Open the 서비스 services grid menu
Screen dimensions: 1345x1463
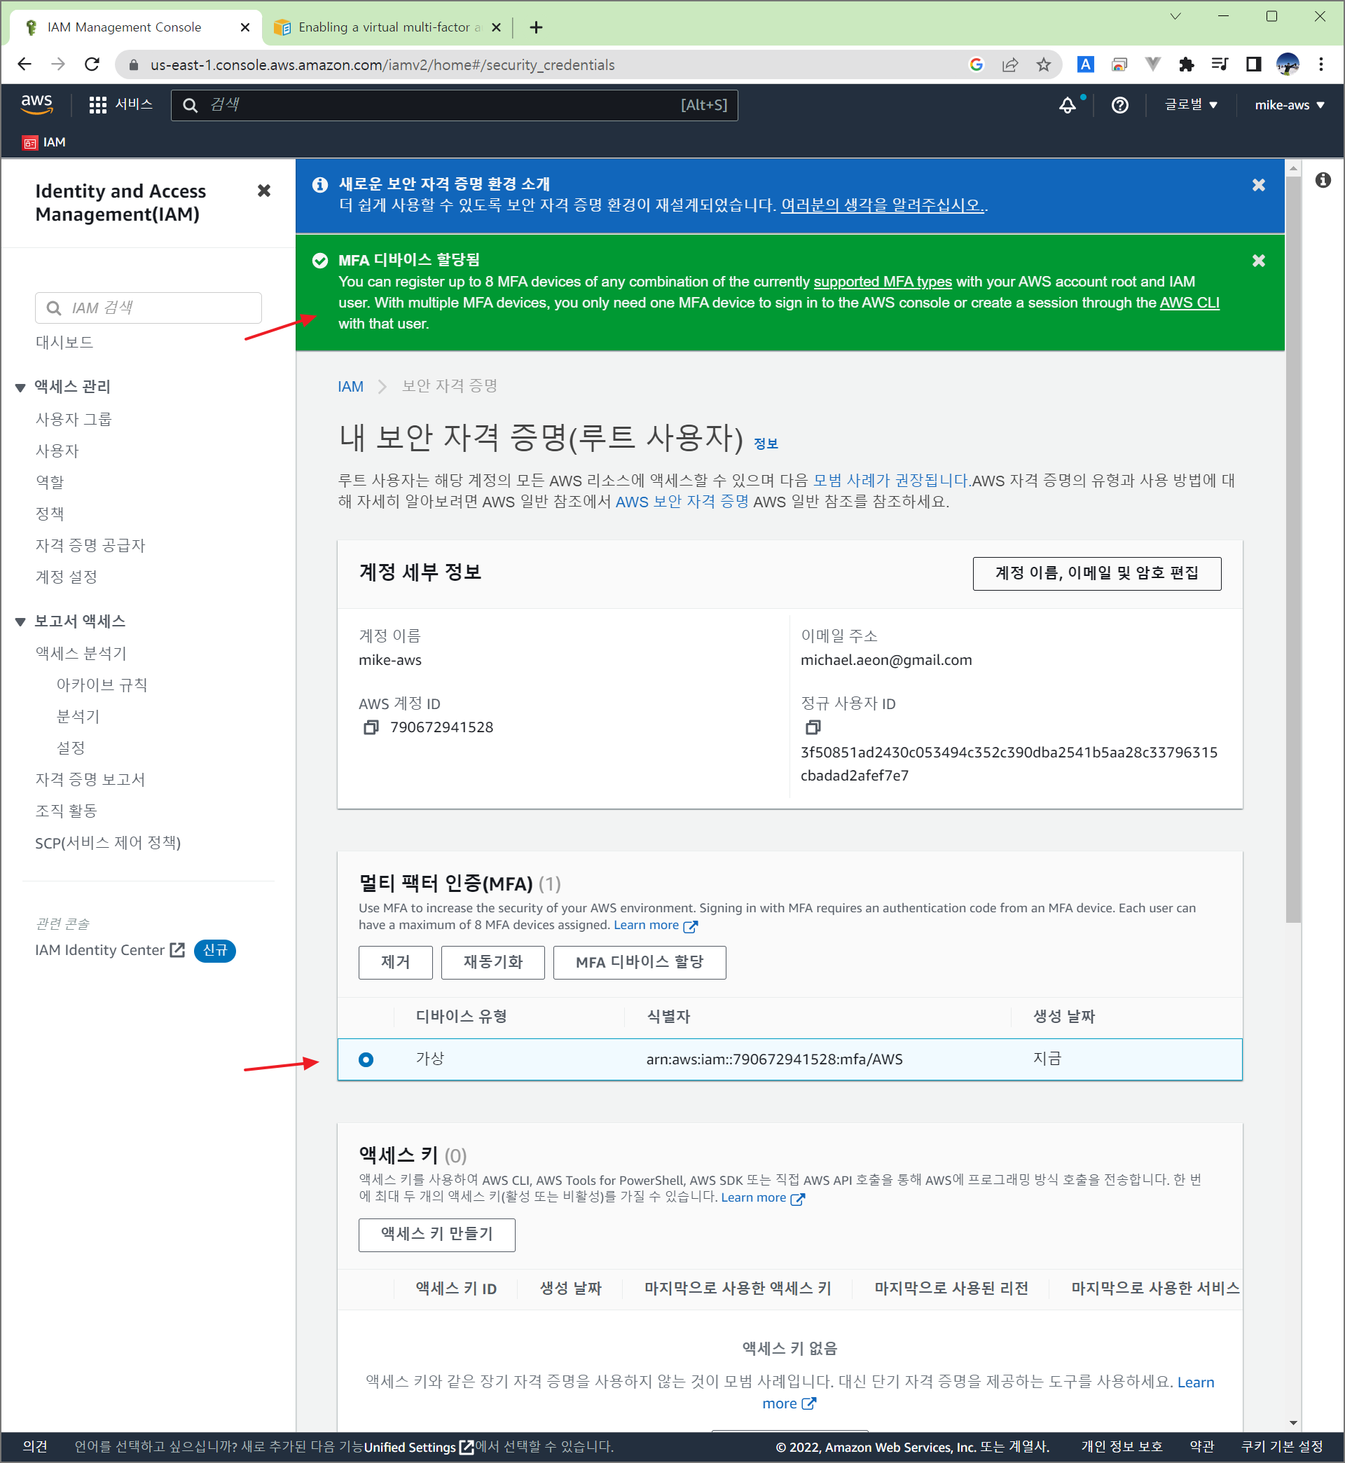pos(120,105)
